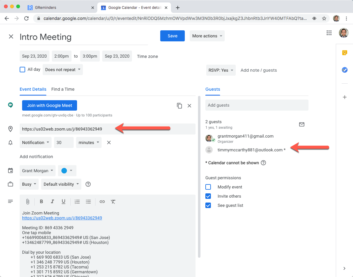Open the Google Tasks side panel icon
This screenshot has width=353, height=277.
tap(344, 70)
